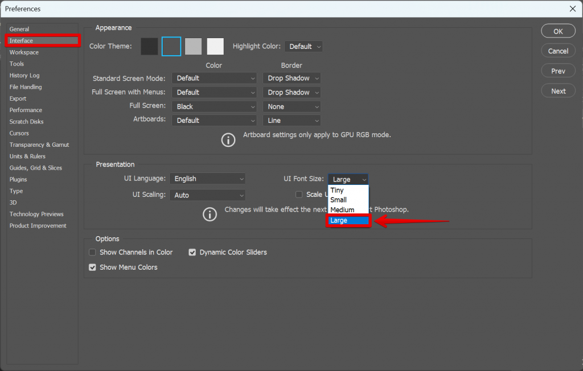Open the Full Screen border dropdown
This screenshot has height=371, width=583.
point(291,106)
